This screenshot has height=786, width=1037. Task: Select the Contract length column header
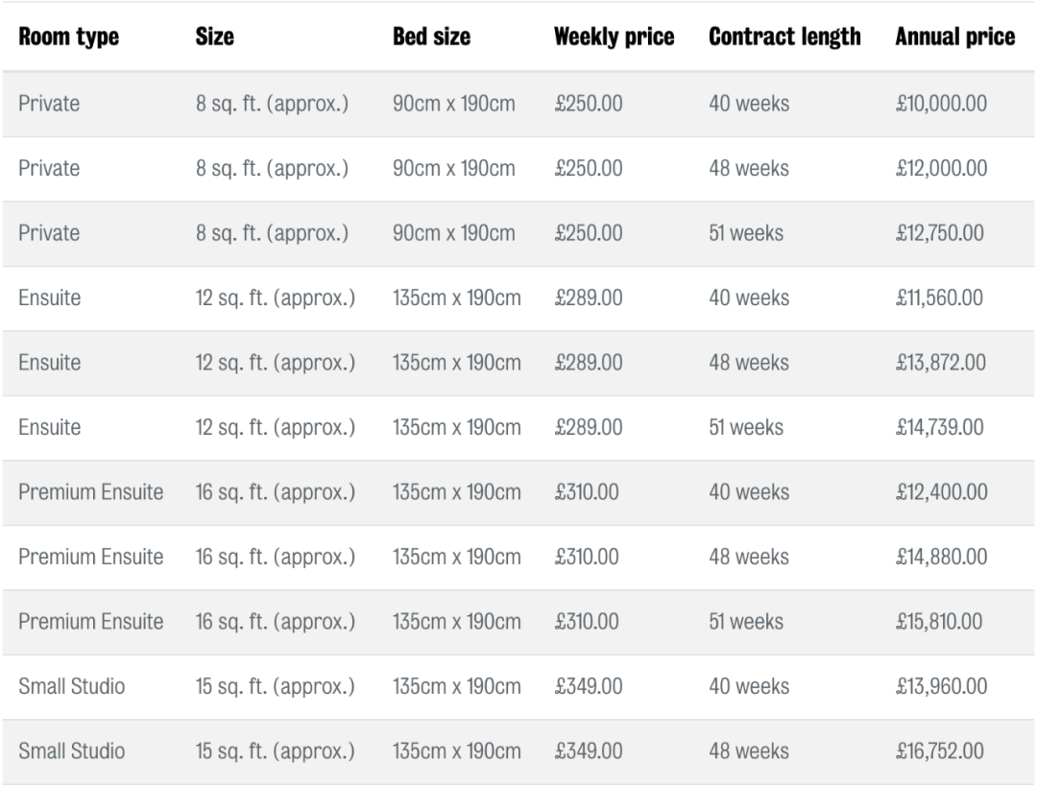pos(784,37)
